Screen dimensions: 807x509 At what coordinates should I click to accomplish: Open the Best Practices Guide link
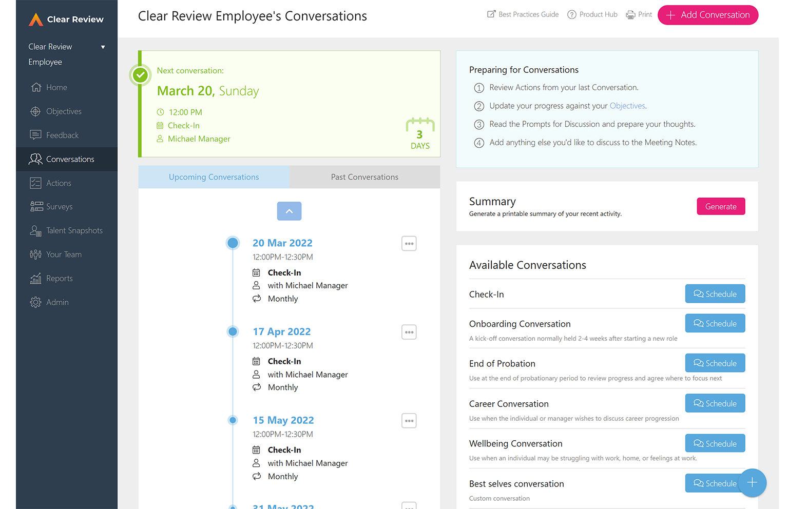pyautogui.click(x=523, y=14)
